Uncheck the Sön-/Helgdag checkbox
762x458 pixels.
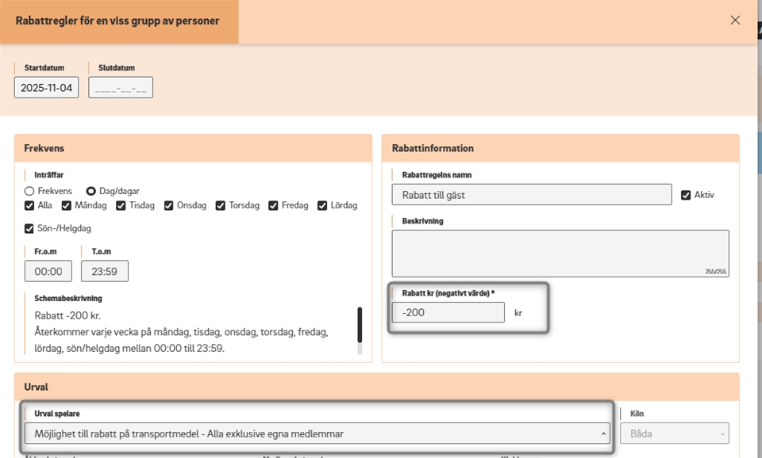(29, 229)
